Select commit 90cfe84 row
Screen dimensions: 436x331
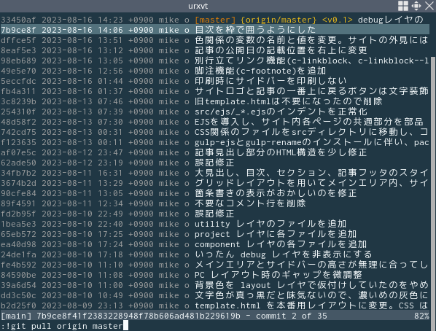point(214,193)
